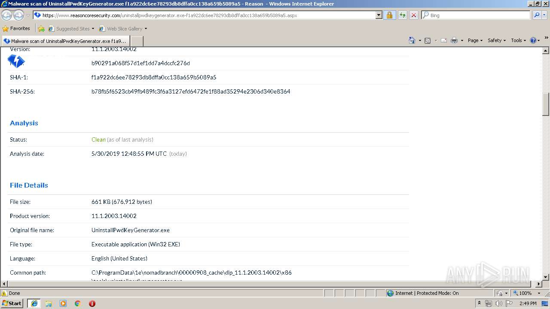The width and height of the screenshot is (550, 309).
Task: Click the red antivirus taskbar icon
Action: click(92, 303)
